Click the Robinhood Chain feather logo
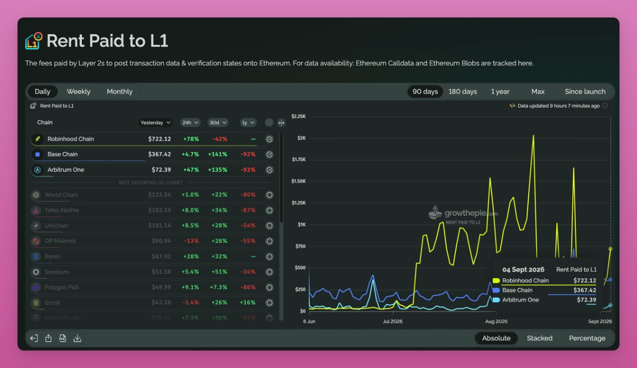 tap(37, 139)
